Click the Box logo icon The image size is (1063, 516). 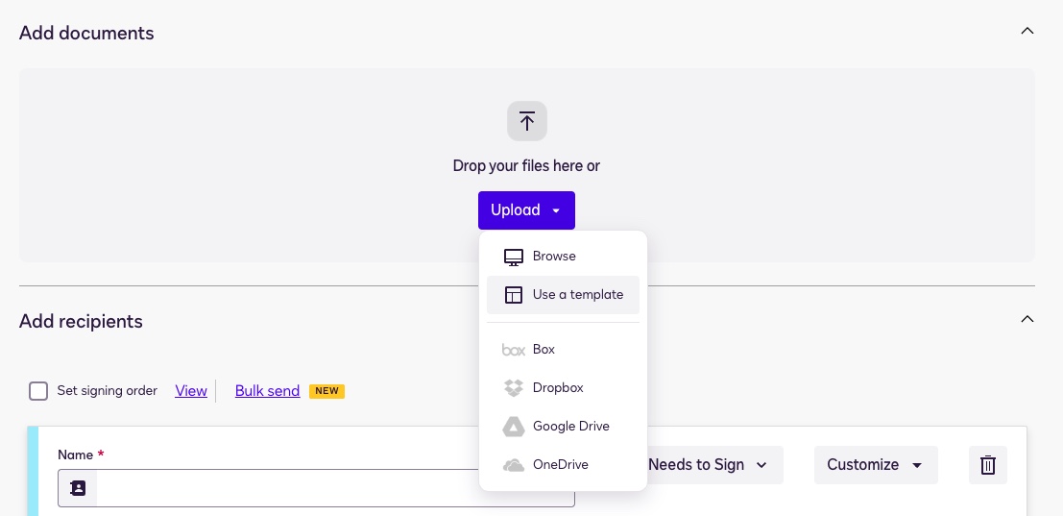[x=514, y=350]
